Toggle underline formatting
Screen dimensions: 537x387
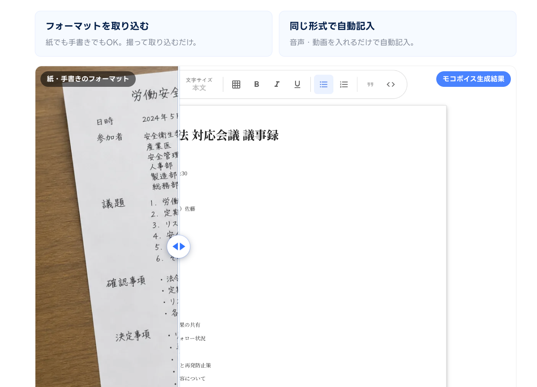tap(297, 84)
